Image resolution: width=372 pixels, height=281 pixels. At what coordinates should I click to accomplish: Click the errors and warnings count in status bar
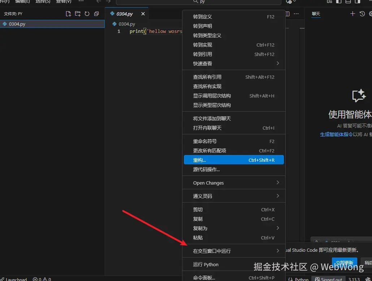42,279
